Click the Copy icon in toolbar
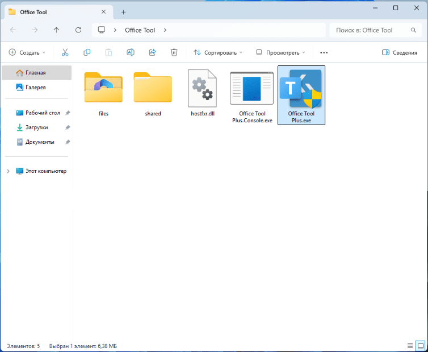This screenshot has height=352, width=428. (87, 52)
